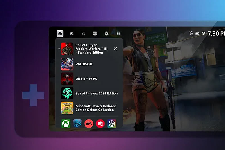Open the EA app launcher
Image resolution: width=225 pixels, height=150 pixels.
point(89,124)
